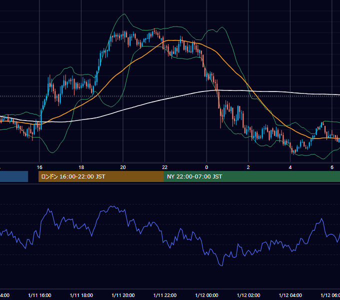Viewport: 340px width, 300px height.
Task: Click the 1/11 22:00 date label
Action: [x=165, y=295]
